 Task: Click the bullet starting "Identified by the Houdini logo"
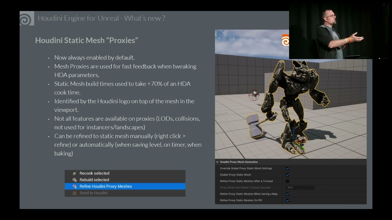coord(124,105)
